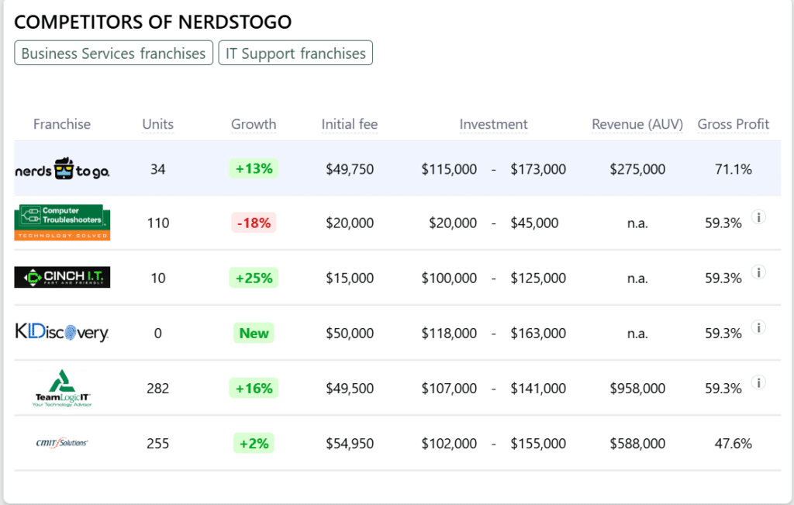Select the $588,000 revenue value
Viewport: 794px width, 505px height.
click(637, 444)
